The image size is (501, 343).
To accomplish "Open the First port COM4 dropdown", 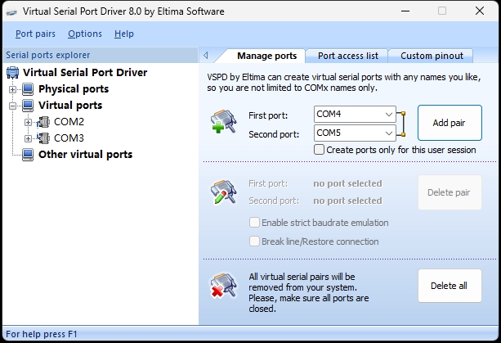I will (388, 115).
